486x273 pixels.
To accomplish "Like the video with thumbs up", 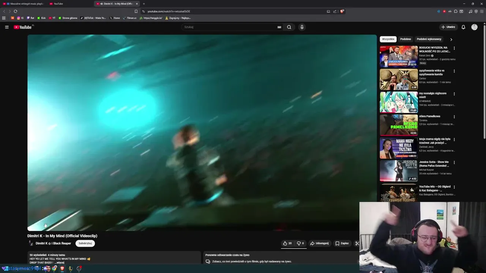I will point(287,243).
